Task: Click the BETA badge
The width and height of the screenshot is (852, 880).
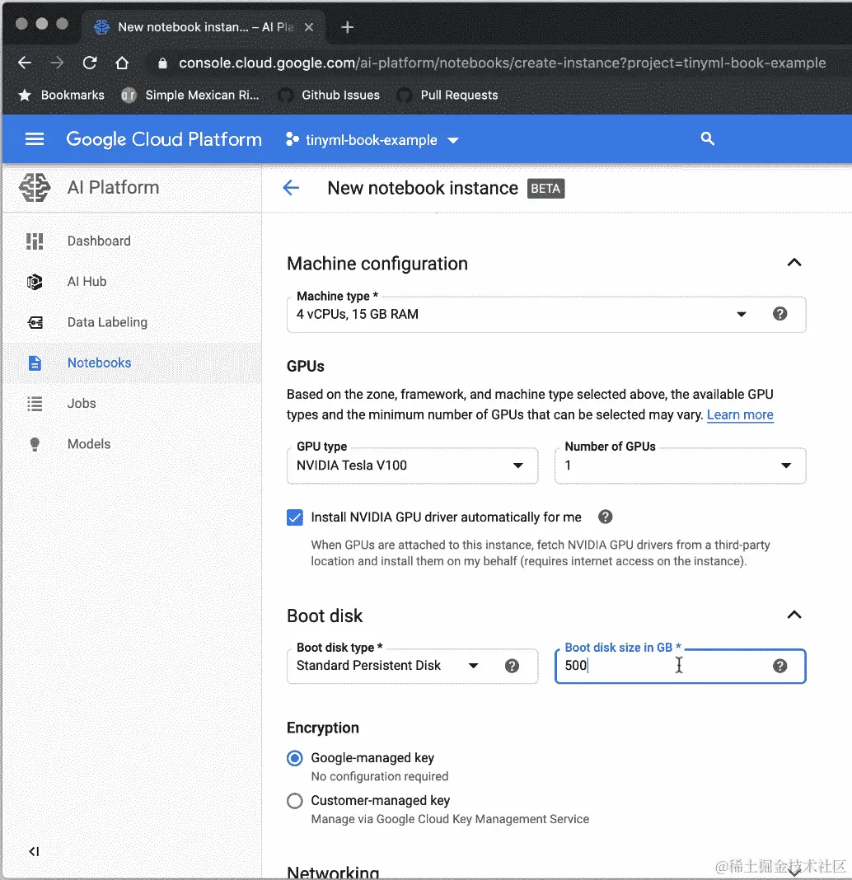Action: (545, 189)
